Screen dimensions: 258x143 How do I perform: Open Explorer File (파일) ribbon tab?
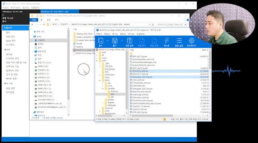34,20
